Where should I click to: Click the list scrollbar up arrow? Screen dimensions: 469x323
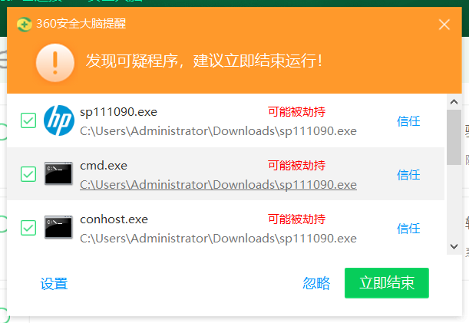(454, 102)
